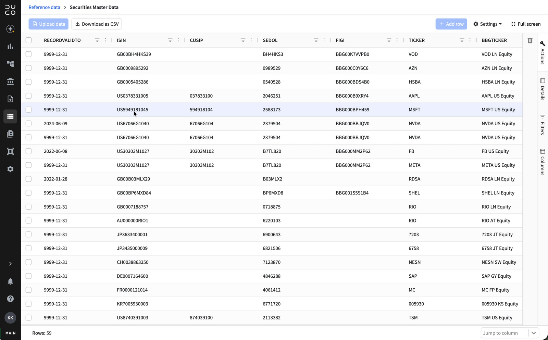This screenshot has width=548, height=340.
Task: Filter the ISIN column
Action: 170,40
